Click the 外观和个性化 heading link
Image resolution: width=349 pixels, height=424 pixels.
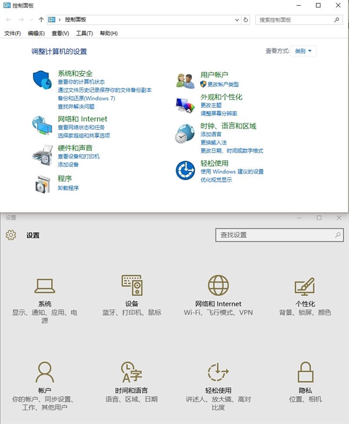[x=222, y=97]
